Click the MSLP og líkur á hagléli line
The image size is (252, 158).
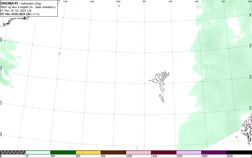(x=28, y=7)
